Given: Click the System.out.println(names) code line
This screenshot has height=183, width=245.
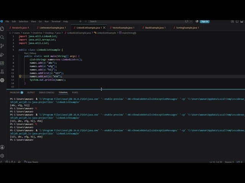Looking at the screenshot, I should (x=47, y=80).
